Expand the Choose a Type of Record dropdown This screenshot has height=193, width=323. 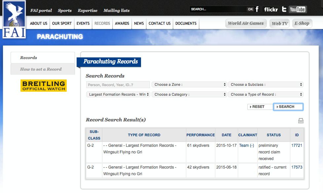(x=266, y=94)
